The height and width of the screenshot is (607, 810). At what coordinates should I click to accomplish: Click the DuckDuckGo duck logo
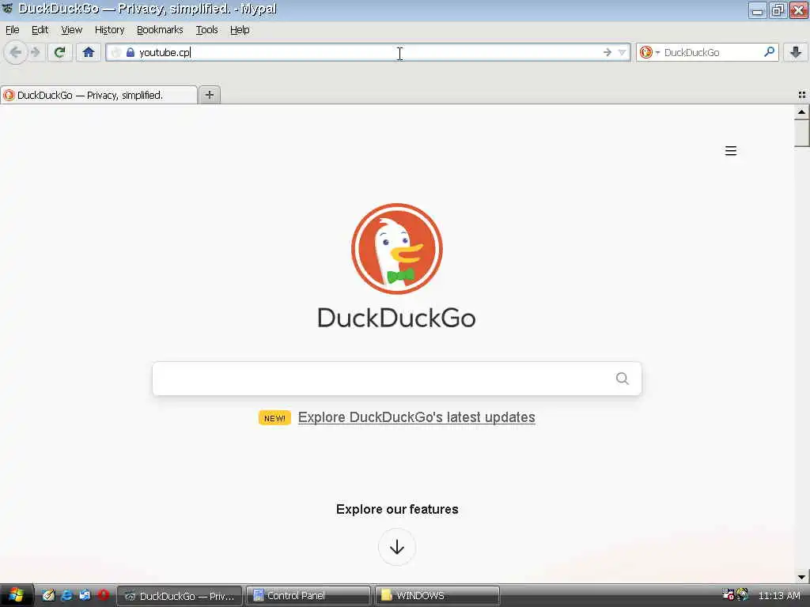397,249
